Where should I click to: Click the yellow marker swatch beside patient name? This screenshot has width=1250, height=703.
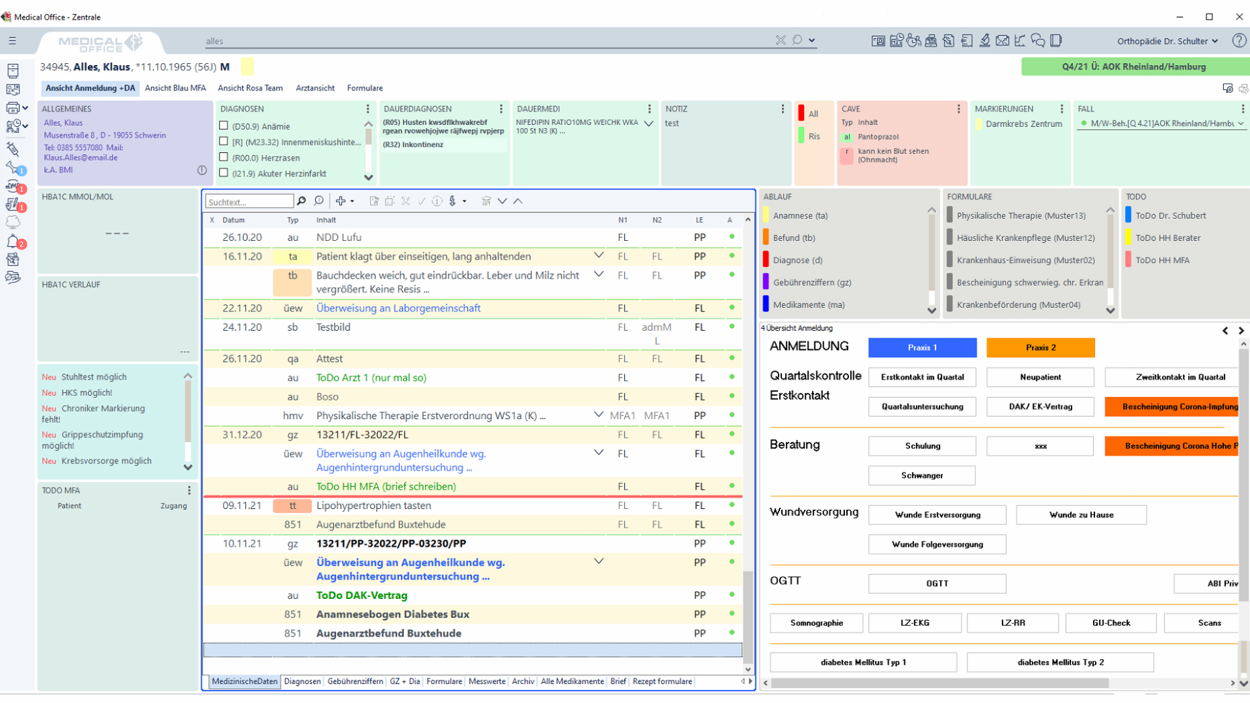tap(247, 66)
